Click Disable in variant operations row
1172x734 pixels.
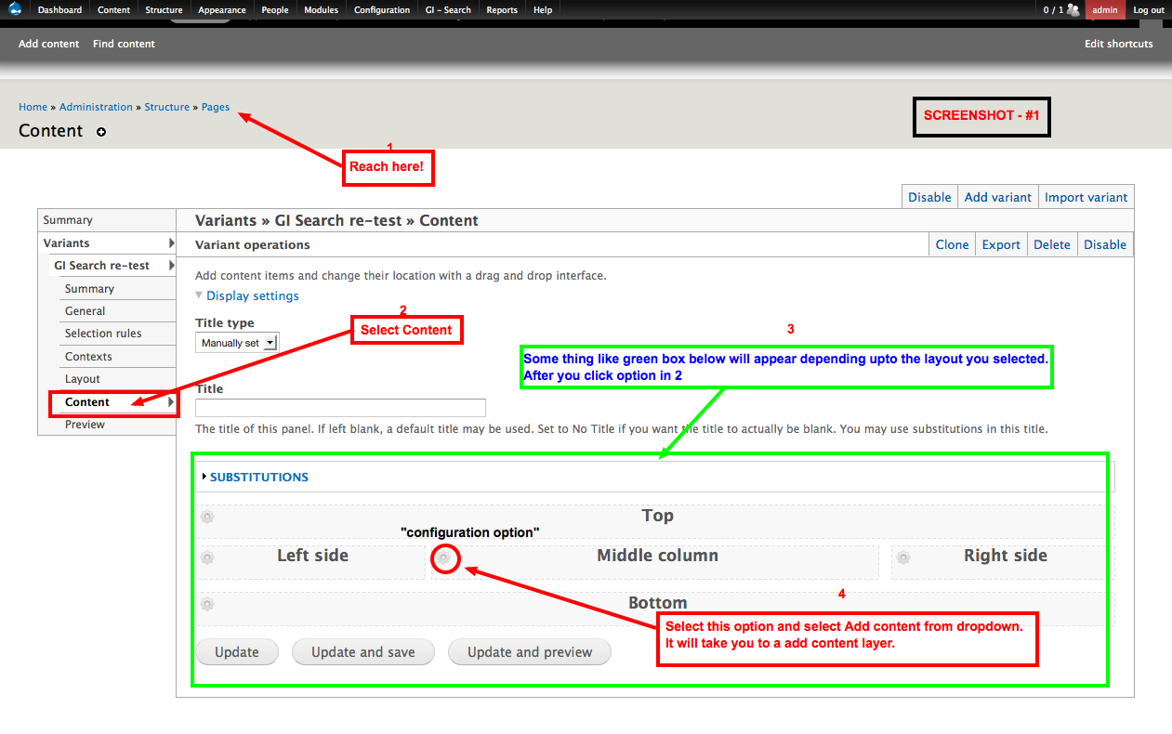[x=1105, y=244]
